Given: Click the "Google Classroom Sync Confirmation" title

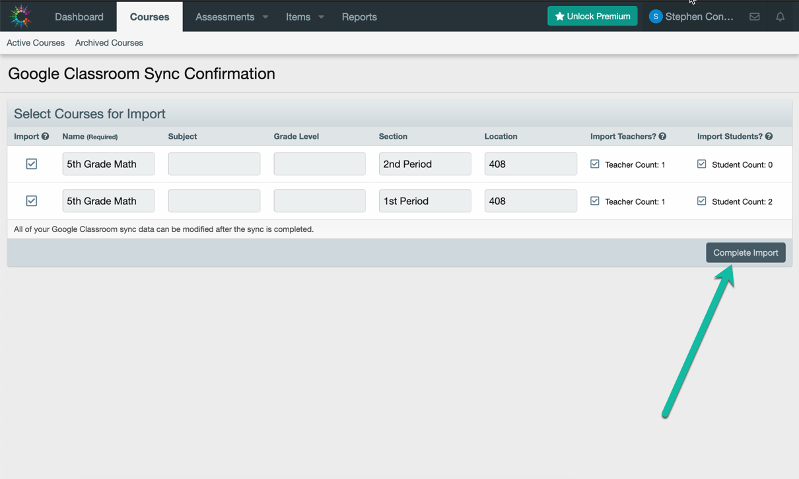Looking at the screenshot, I should 141,73.
